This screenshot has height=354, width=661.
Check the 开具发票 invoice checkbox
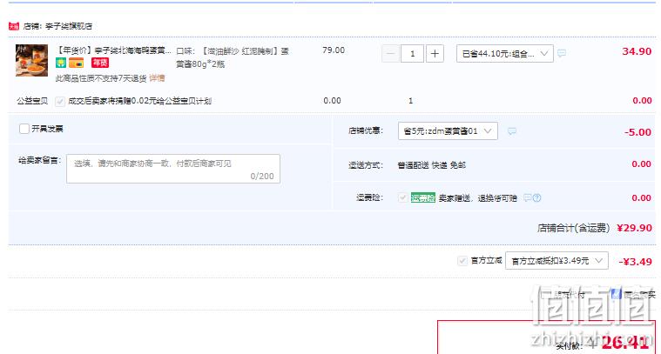[24, 129]
